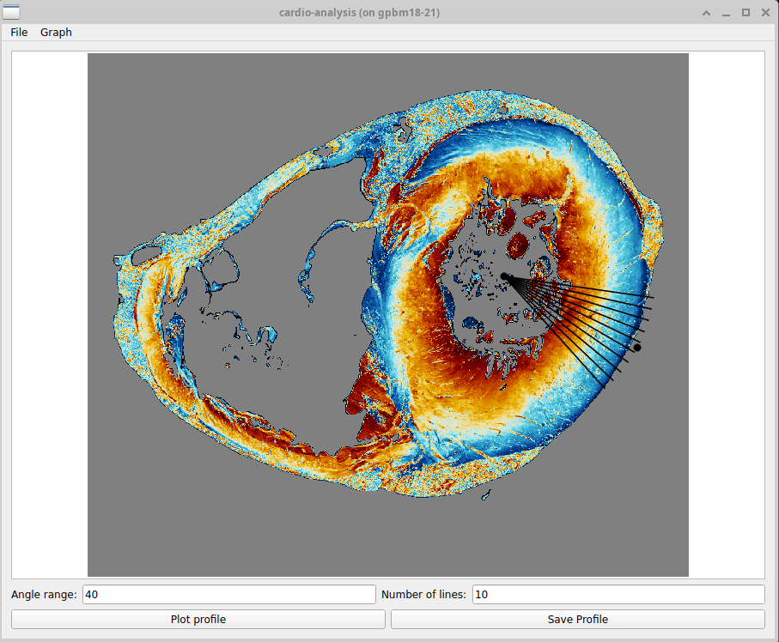
Task: Focus the Angle range input field
Action: point(228,594)
